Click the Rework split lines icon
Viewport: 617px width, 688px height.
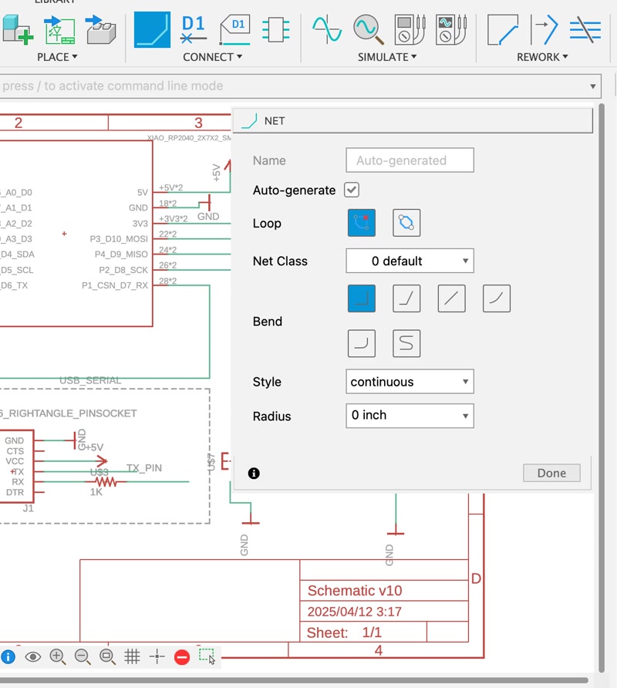pos(585,30)
